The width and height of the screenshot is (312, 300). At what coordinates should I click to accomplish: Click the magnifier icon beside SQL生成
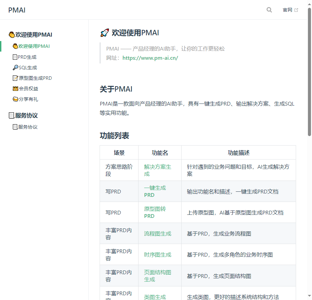(15, 68)
